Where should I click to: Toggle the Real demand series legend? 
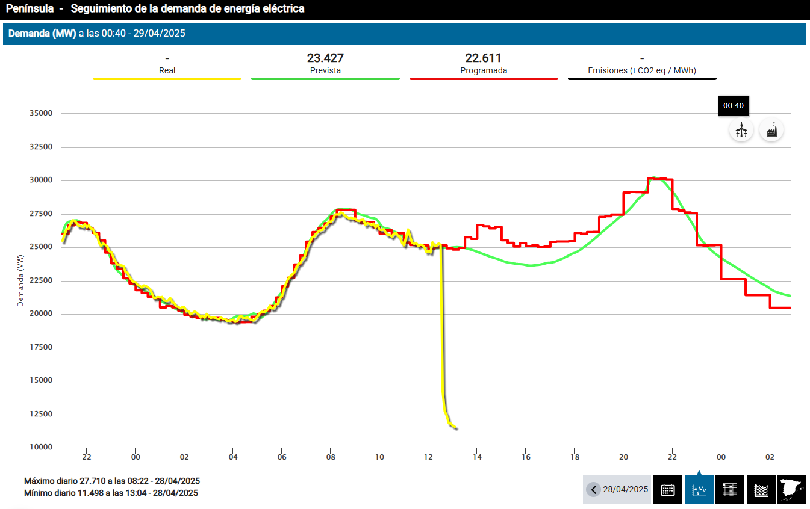pyautogui.click(x=167, y=70)
